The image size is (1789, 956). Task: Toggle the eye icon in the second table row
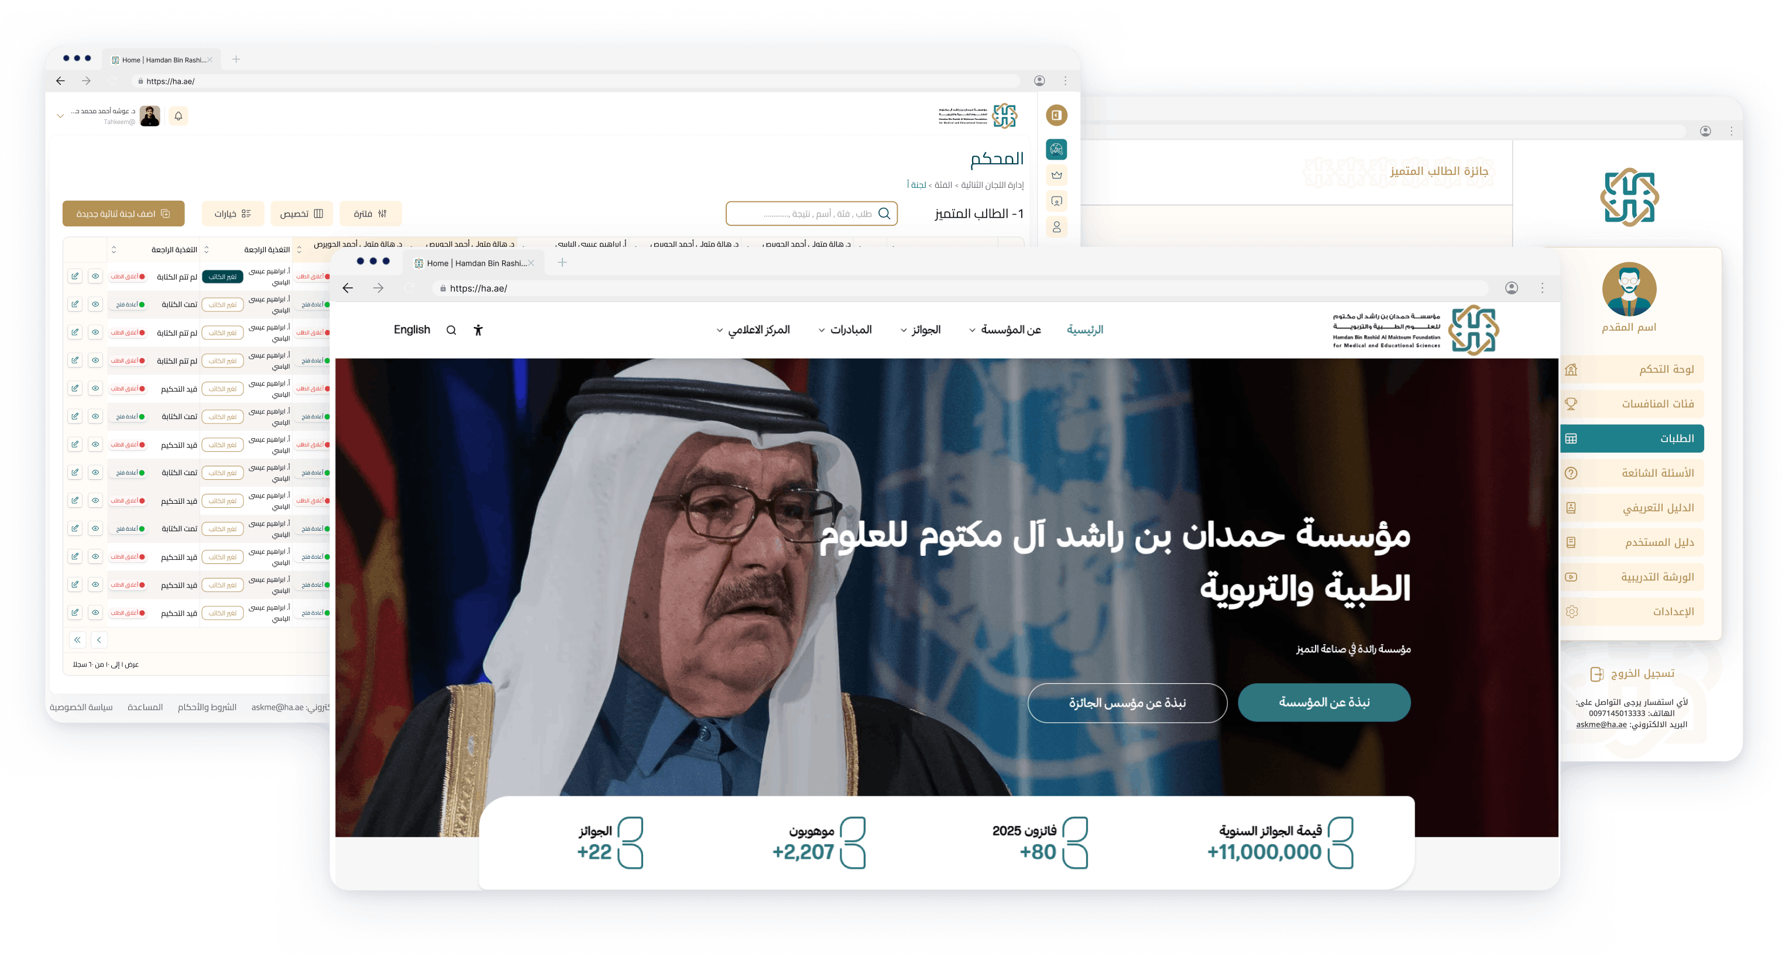[x=95, y=305]
